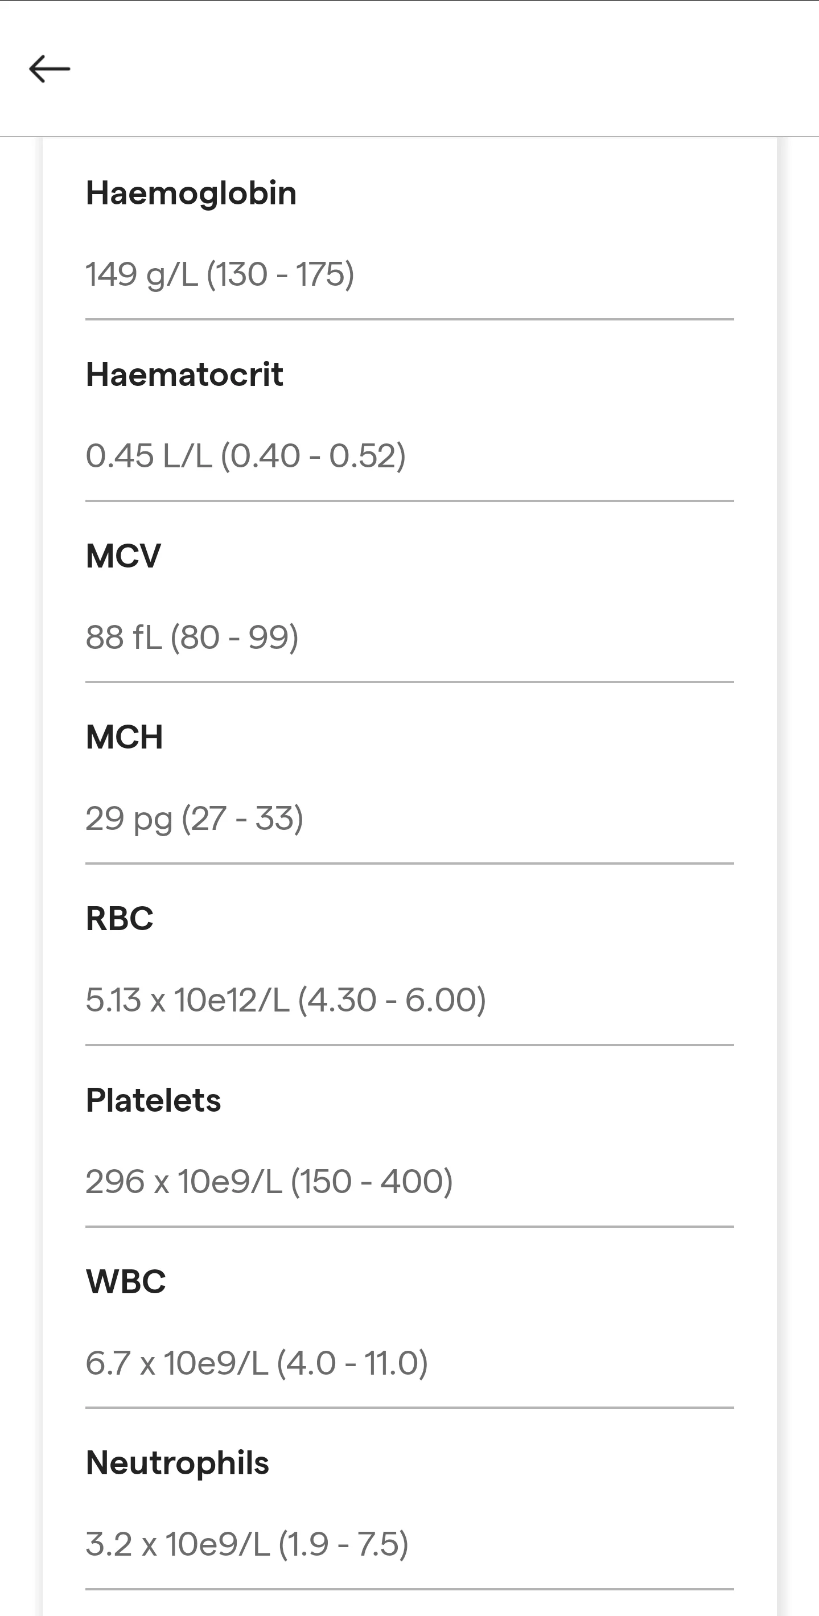The width and height of the screenshot is (819, 1616).
Task: Tap the 5.13 x 10e12/L RBC value
Action: (x=286, y=1000)
